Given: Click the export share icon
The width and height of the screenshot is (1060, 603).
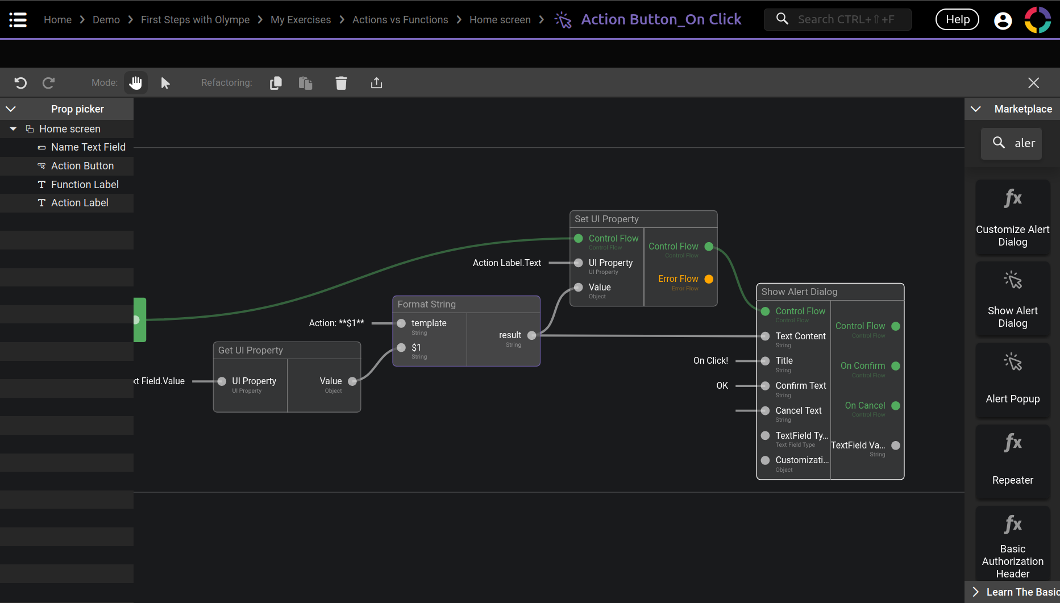Looking at the screenshot, I should (376, 83).
